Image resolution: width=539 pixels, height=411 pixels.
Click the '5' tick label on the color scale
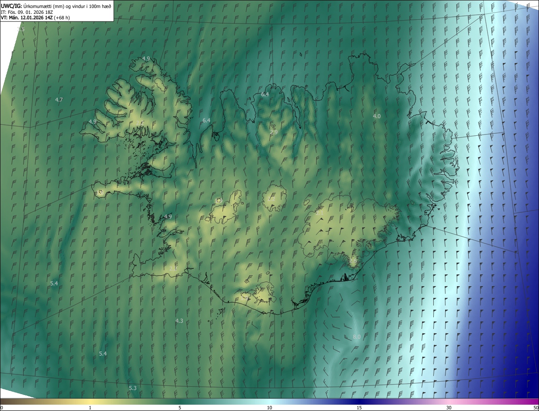click(180, 408)
